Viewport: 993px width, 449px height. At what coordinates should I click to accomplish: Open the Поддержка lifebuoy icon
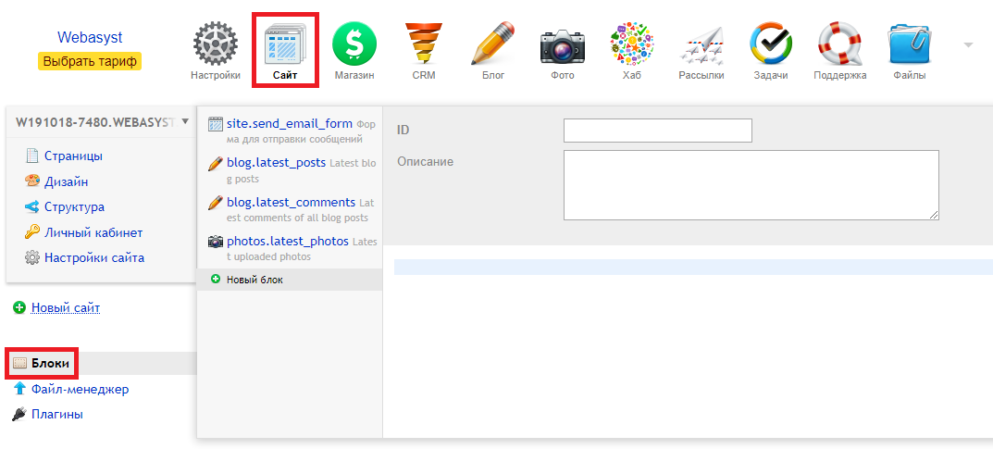[x=839, y=44]
